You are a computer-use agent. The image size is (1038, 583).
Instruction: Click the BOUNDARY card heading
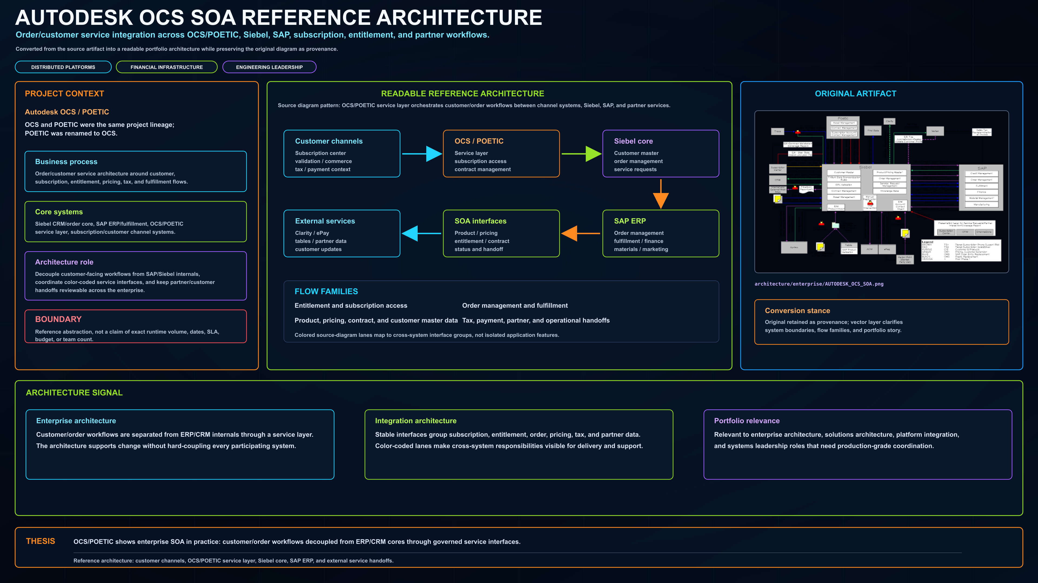pos(58,320)
